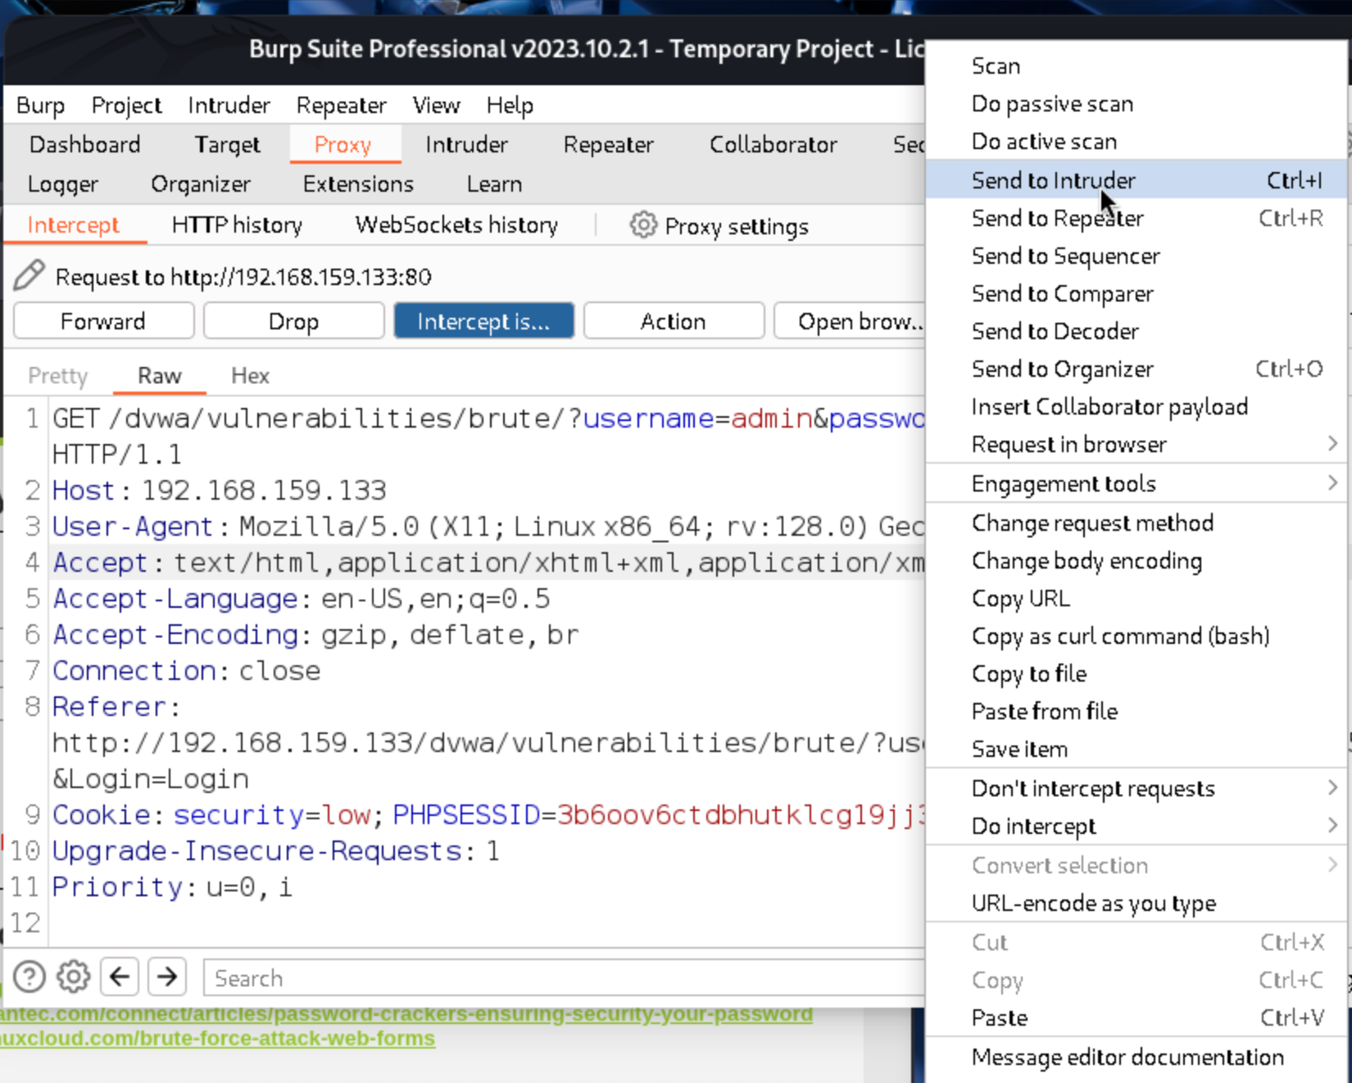Image resolution: width=1352 pixels, height=1083 pixels.
Task: Open the Logger tab
Action: click(x=63, y=184)
